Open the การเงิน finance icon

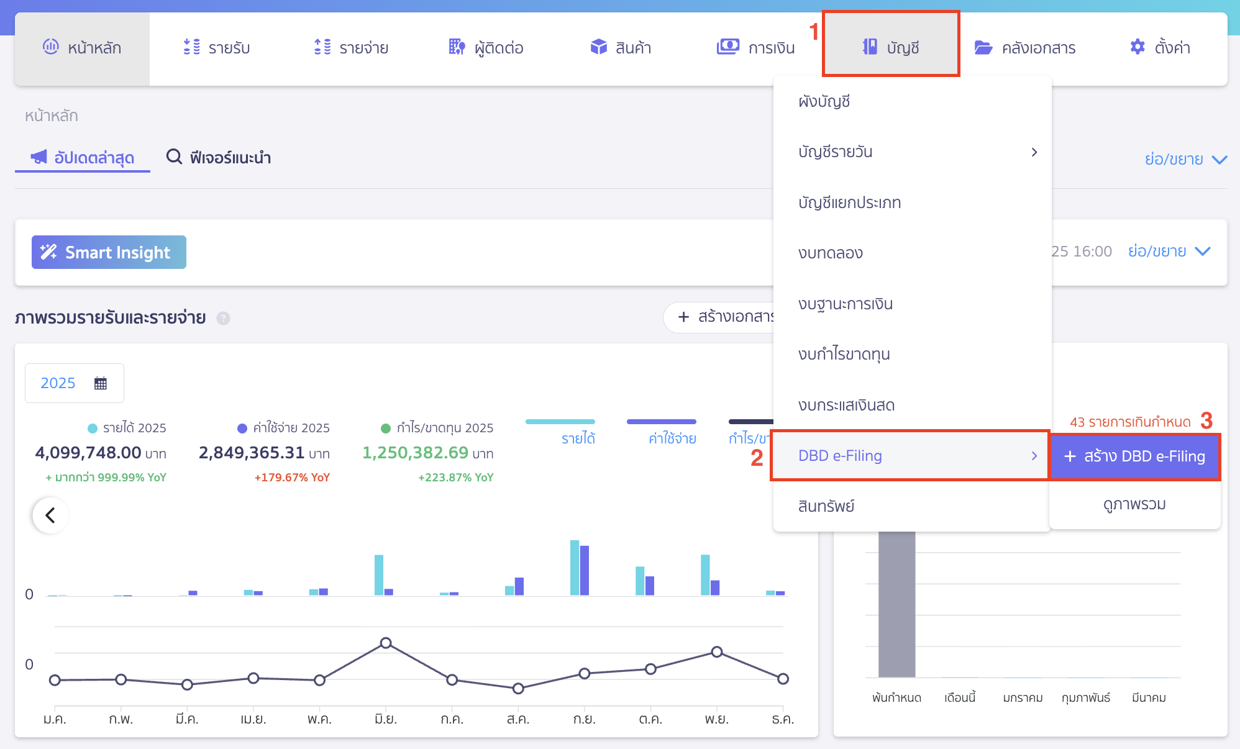click(x=728, y=47)
